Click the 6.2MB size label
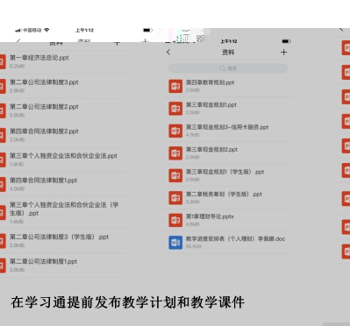 tap(17, 67)
